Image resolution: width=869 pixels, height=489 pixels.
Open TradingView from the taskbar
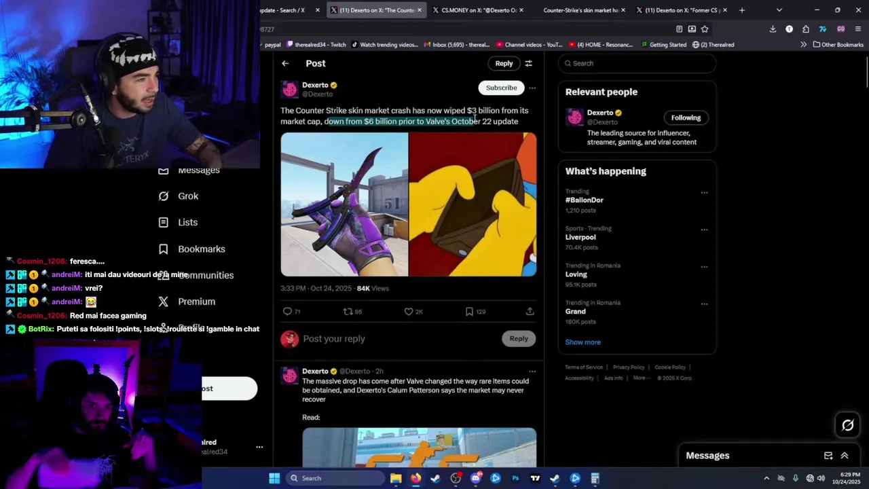coord(535,478)
